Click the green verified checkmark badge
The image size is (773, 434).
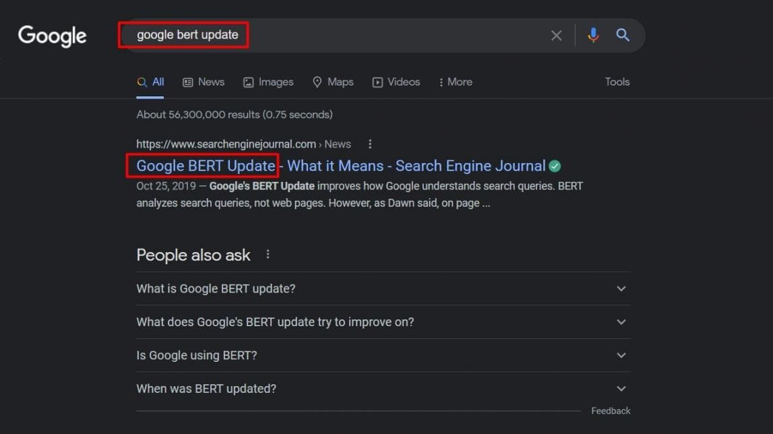(x=555, y=166)
